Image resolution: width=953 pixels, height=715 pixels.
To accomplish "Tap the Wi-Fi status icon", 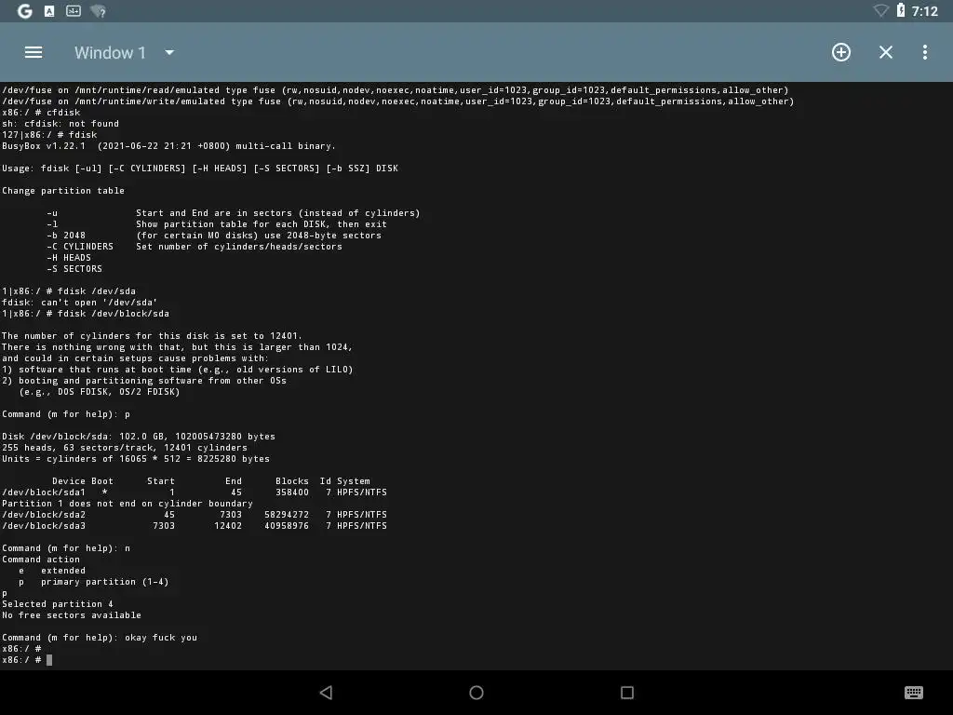I will [x=880, y=11].
